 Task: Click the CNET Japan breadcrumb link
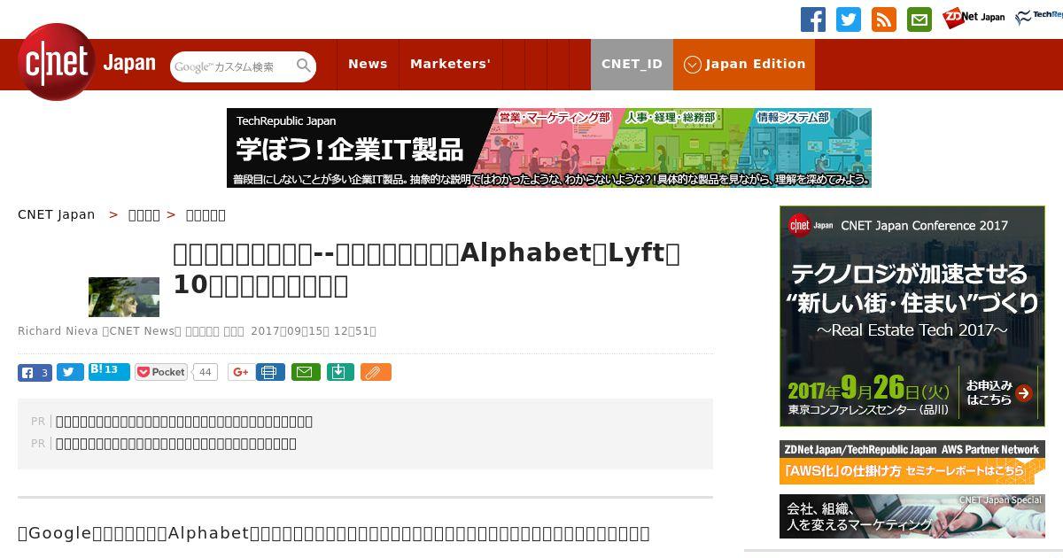point(57,215)
